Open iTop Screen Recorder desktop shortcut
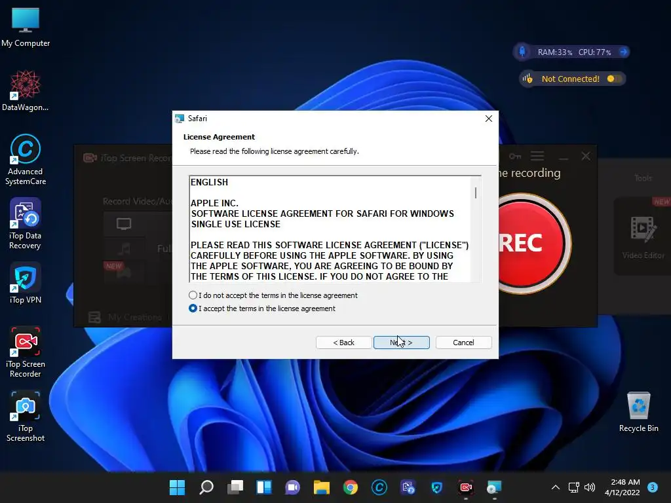Screen dimensions: 671x503 26,352
